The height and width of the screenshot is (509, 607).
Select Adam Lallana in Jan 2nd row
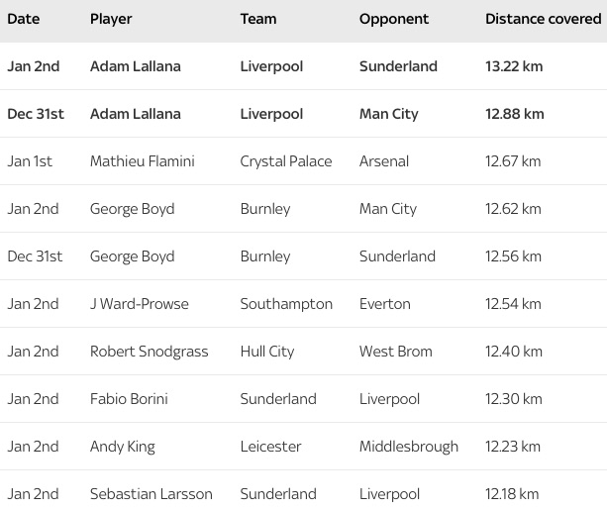coord(135,66)
